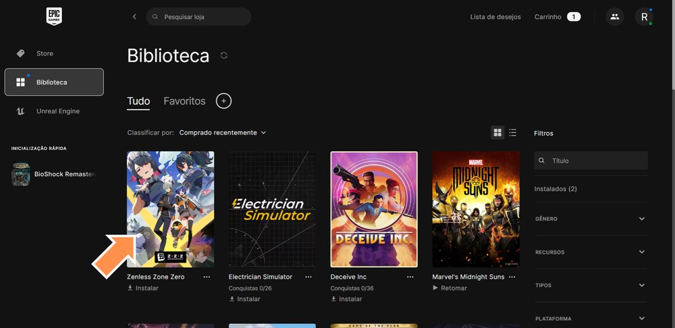Screen dimensions: 675x328
Task: Click the Store tag icon
Action: click(x=20, y=53)
